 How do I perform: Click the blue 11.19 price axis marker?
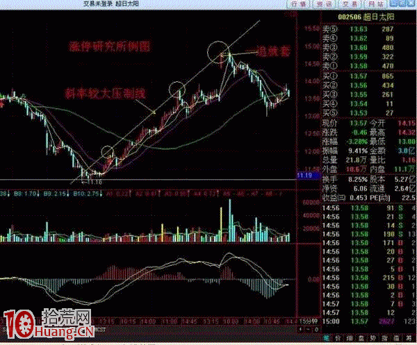point(308,176)
